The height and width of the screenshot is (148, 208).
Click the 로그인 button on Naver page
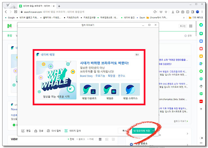point(183,26)
